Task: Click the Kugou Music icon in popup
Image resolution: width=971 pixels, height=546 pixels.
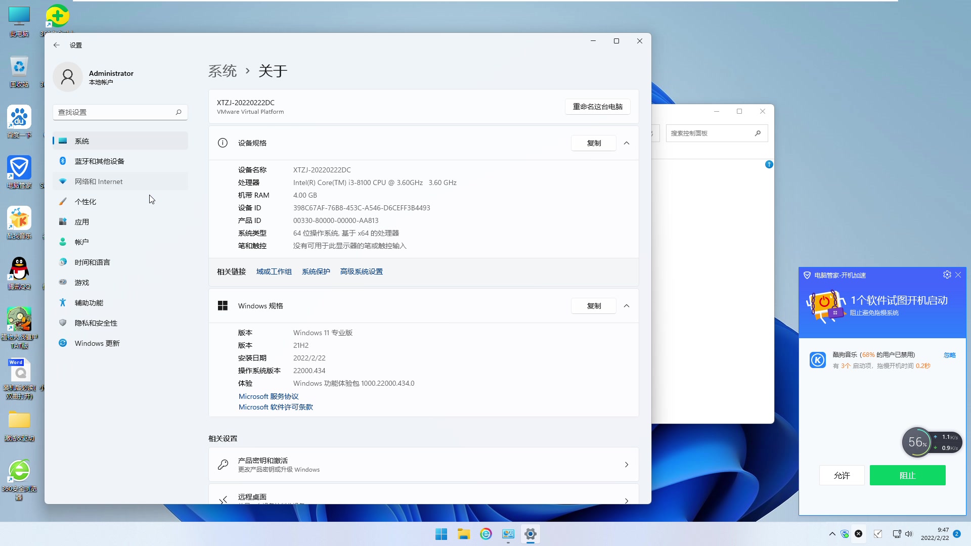Action: coord(818,360)
